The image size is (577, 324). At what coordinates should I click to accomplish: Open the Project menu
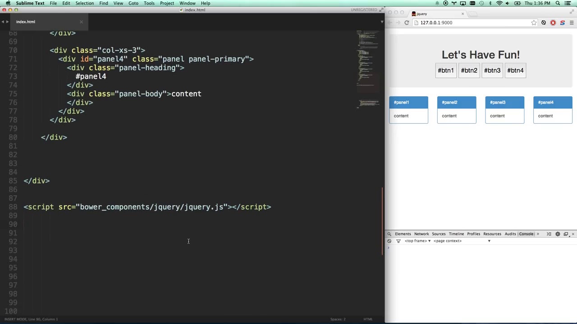click(167, 3)
